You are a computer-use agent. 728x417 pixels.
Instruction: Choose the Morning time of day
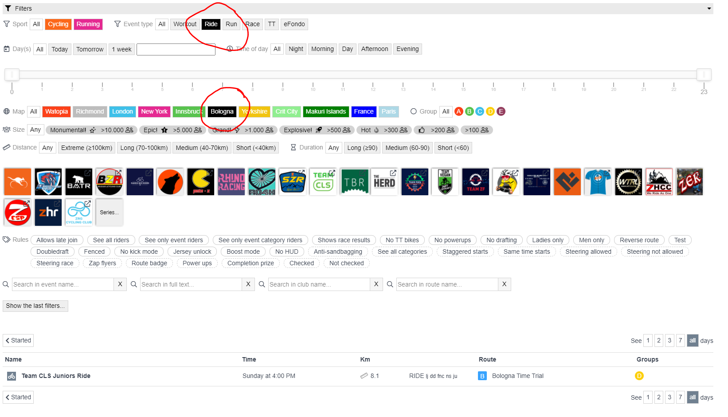click(322, 49)
